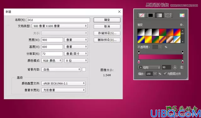This screenshot has width=201, height=118.
Task: Click the left opacity stop above gradient bar
Action: coord(139,52)
